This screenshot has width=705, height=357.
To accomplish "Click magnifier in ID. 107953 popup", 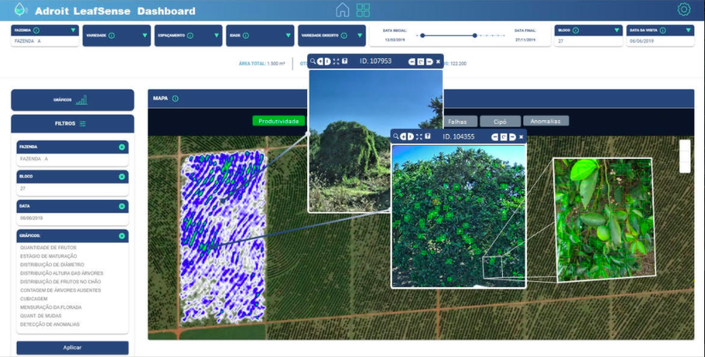I will tap(313, 61).
